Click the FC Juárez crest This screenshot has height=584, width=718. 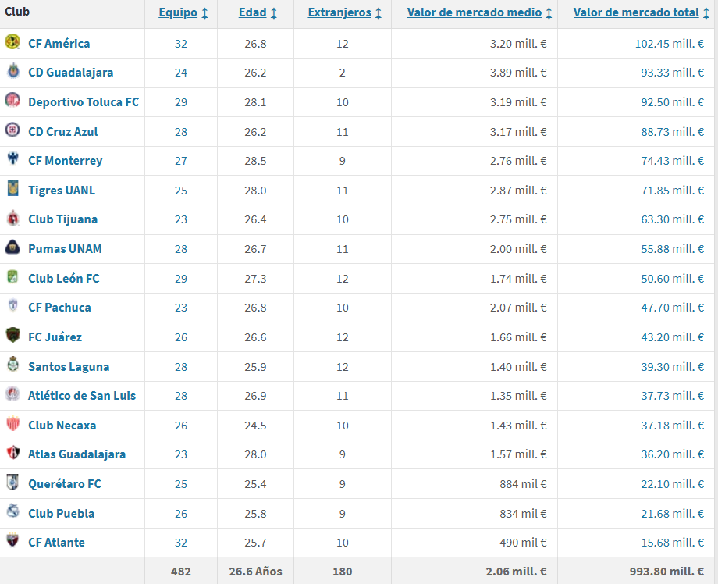coord(12,335)
